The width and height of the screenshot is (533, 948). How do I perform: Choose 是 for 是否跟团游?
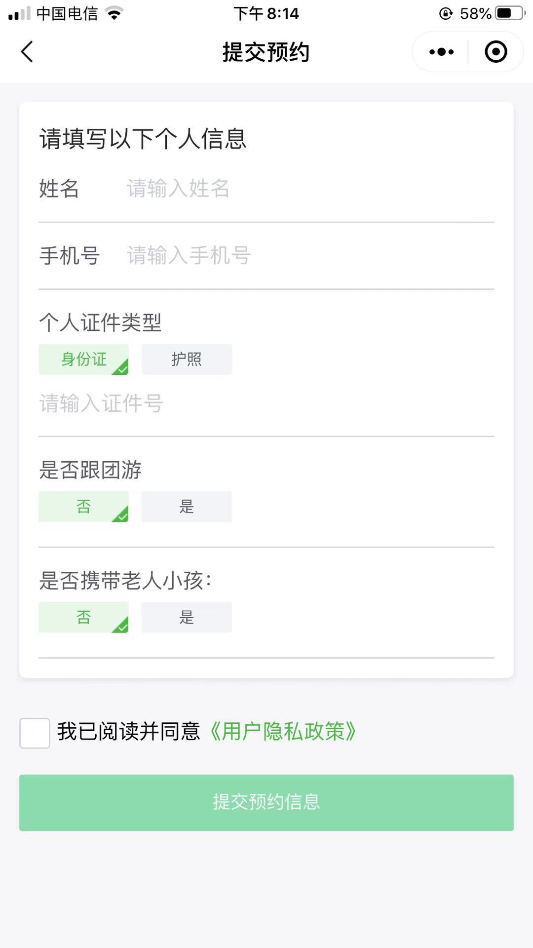[187, 507]
